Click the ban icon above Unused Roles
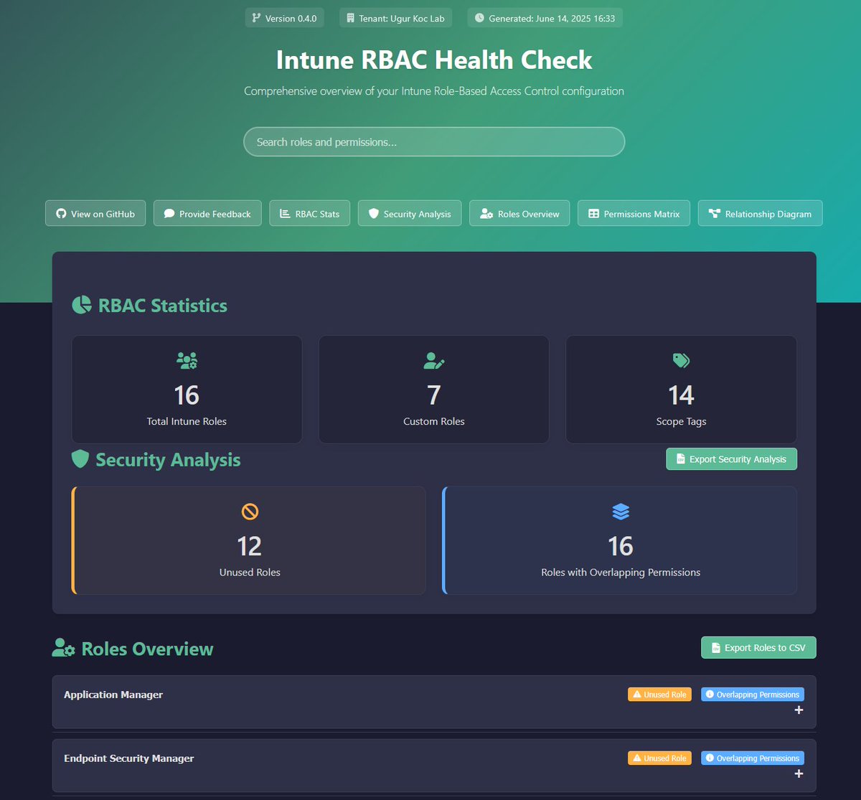This screenshot has width=861, height=800. (250, 512)
